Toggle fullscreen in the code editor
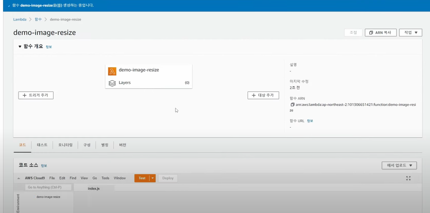The height and width of the screenshot is (213, 430). pyautogui.click(x=408, y=178)
